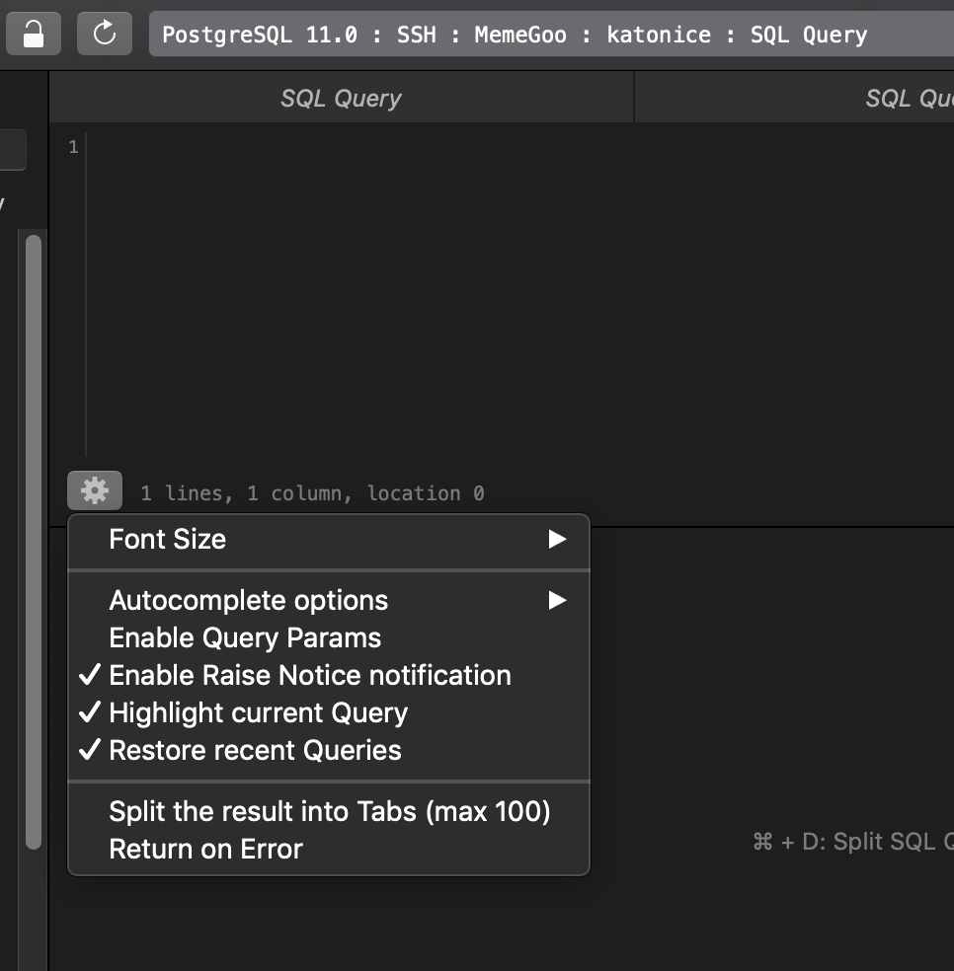Screen dimensions: 954x971
Task: Click the lock icon in the toolbar
Action: (x=33, y=34)
